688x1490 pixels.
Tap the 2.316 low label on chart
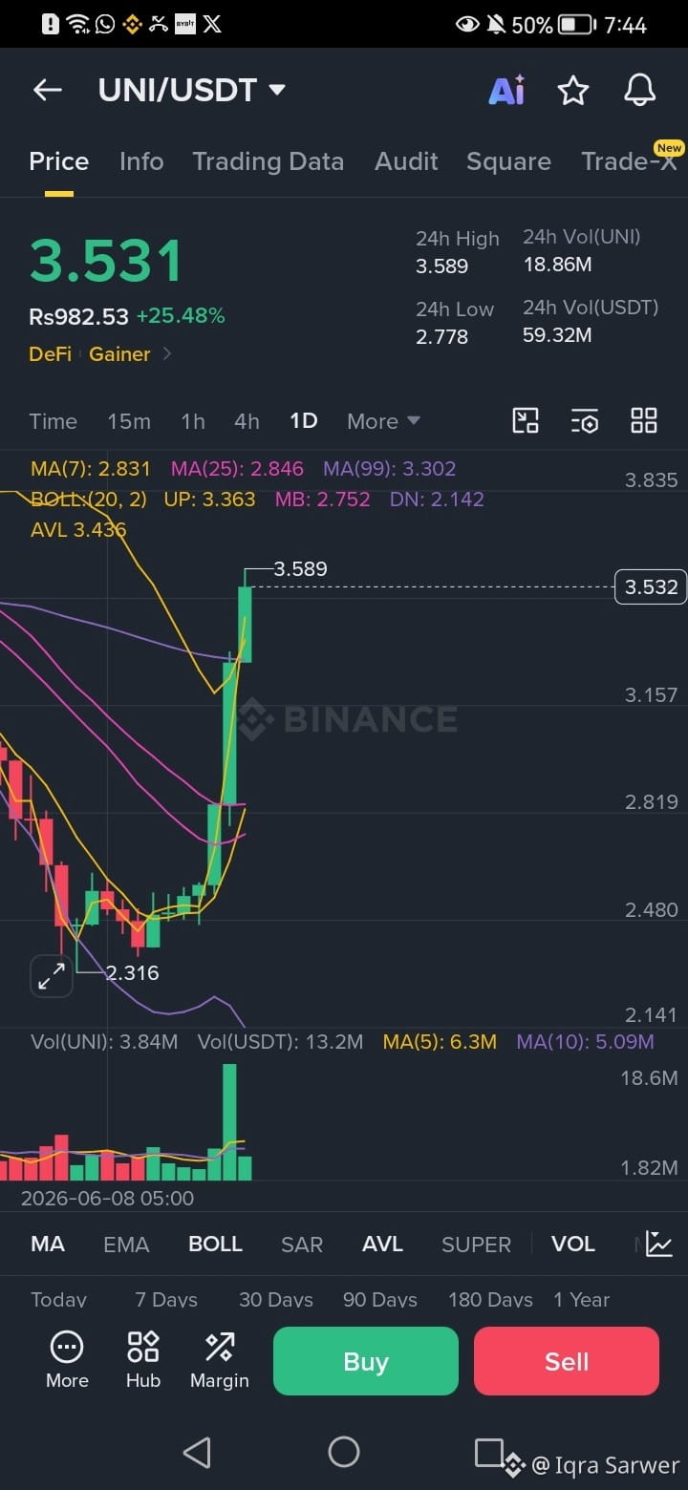coord(132,973)
